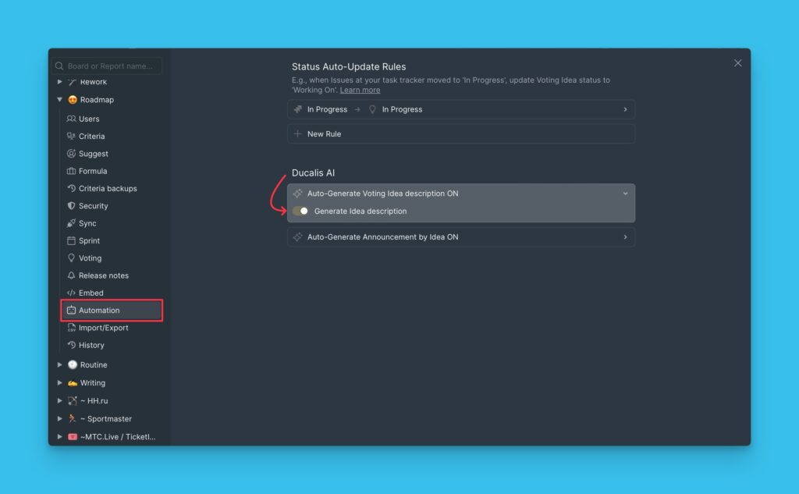Open Sprint via its calendar icon
799x494 pixels.
(x=71, y=240)
